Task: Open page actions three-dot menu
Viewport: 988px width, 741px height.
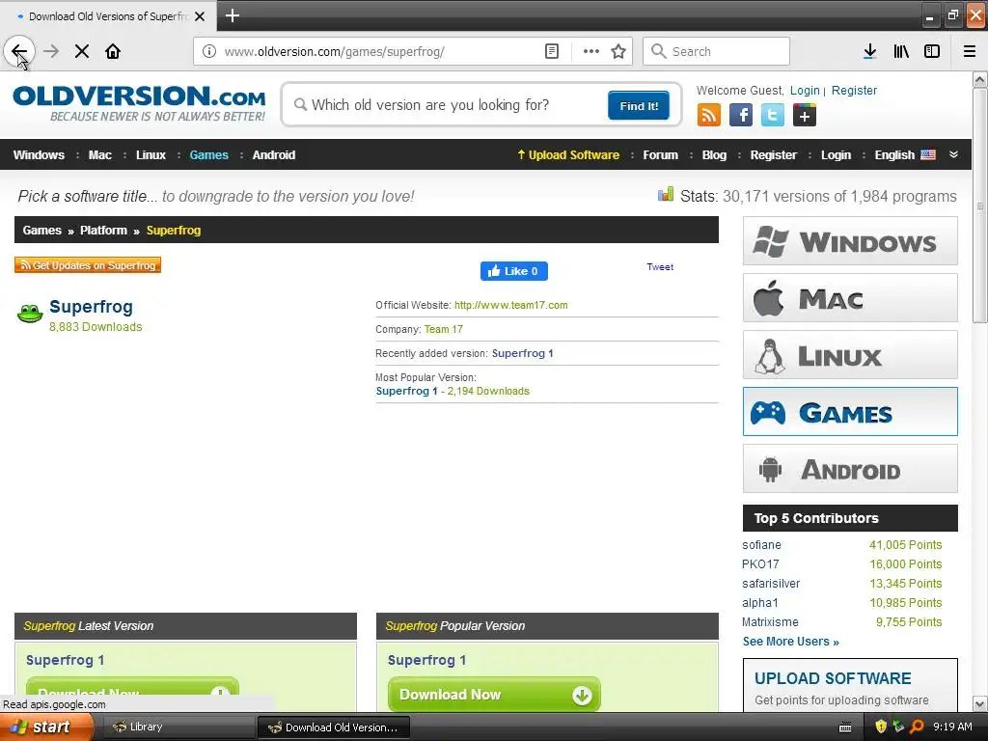Action: pos(591,52)
